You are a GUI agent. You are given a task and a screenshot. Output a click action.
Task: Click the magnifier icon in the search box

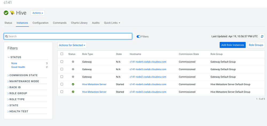(6, 36)
